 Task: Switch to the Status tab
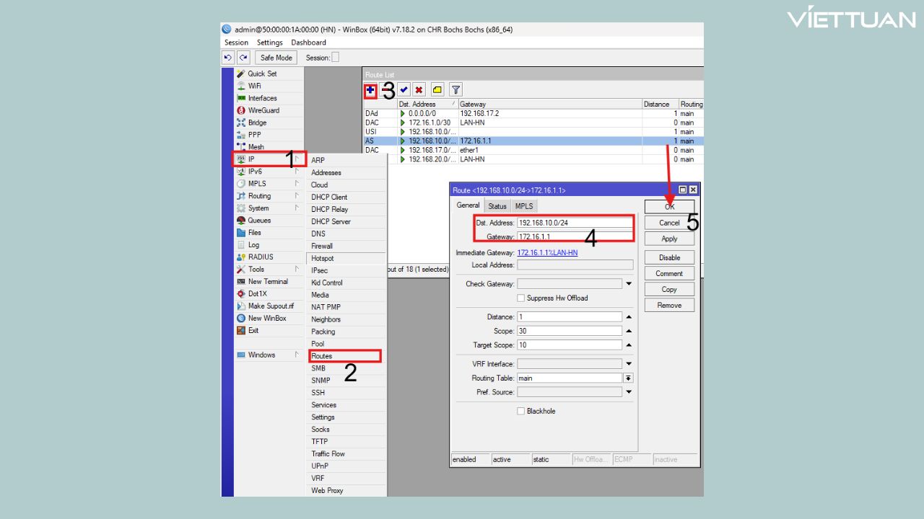pos(497,206)
